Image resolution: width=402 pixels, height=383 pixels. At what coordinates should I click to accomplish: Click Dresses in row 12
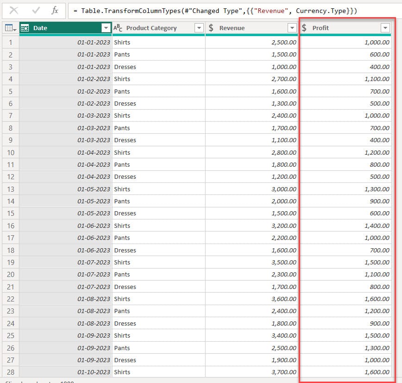click(x=125, y=176)
